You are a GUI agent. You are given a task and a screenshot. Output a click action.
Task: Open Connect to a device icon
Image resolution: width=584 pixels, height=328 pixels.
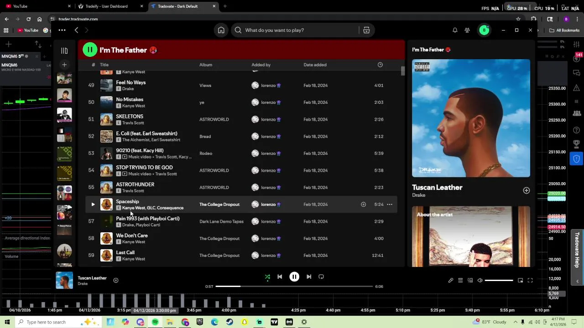click(x=470, y=281)
